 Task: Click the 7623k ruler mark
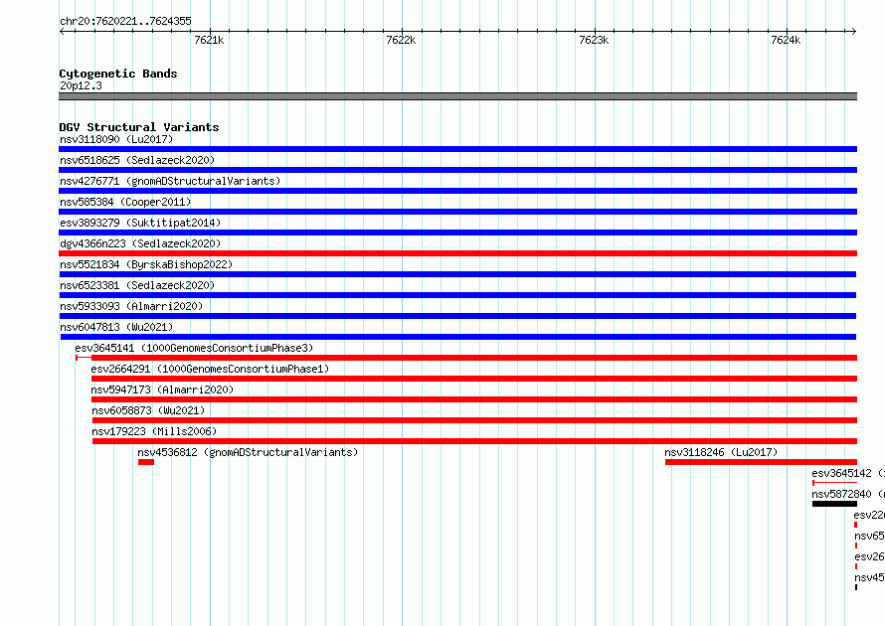click(594, 40)
